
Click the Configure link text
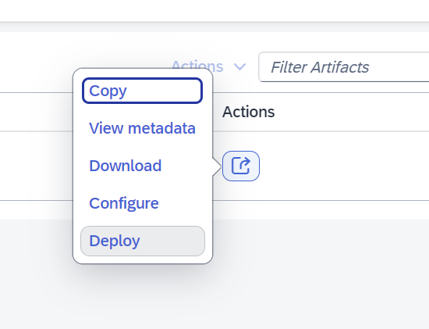click(x=124, y=204)
